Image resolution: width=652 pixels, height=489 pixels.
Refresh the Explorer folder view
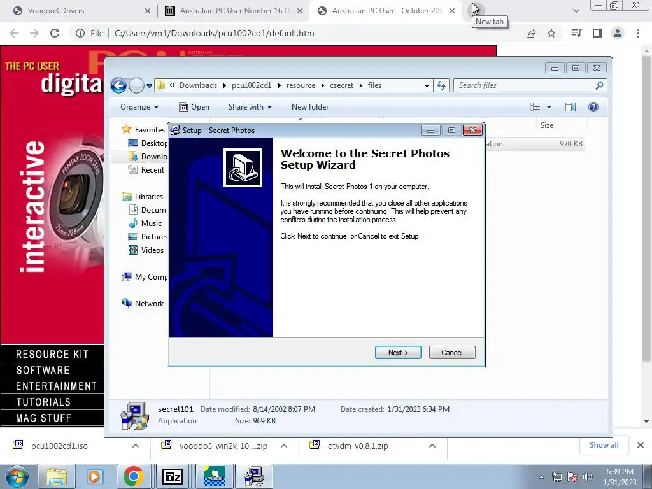point(441,85)
